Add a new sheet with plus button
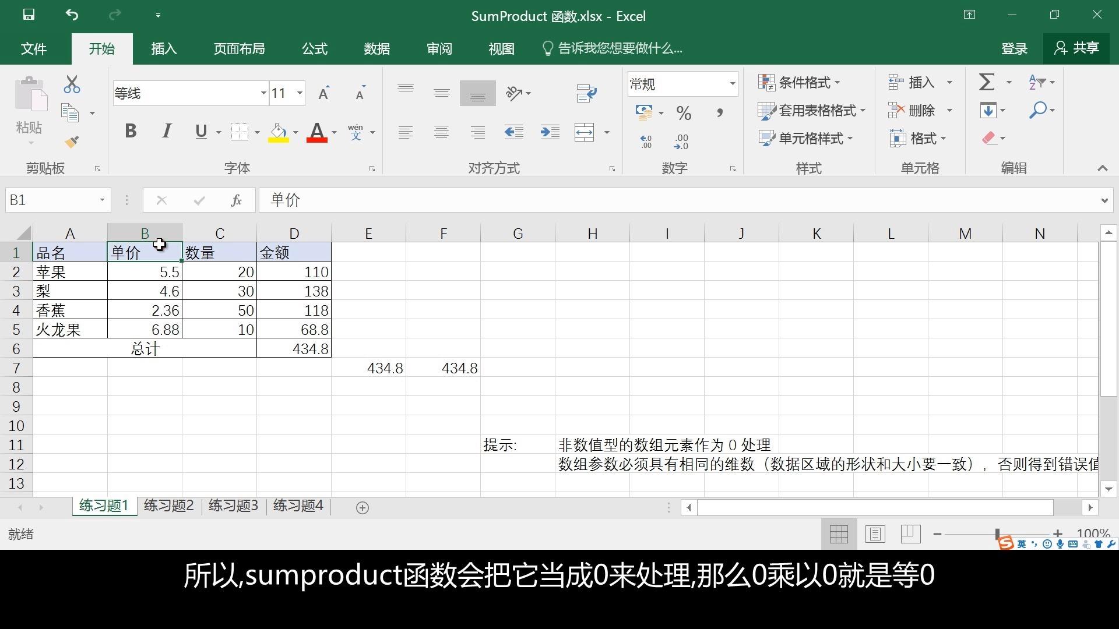The image size is (1119, 629). 362,508
